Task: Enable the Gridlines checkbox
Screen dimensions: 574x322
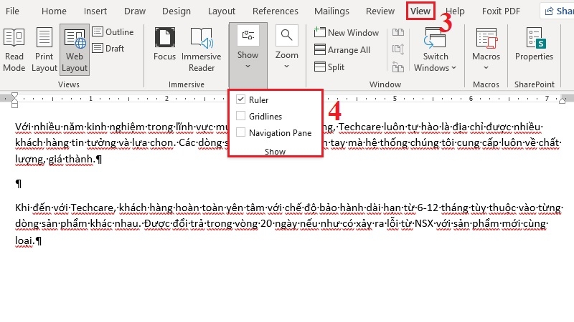Action: 240,116
